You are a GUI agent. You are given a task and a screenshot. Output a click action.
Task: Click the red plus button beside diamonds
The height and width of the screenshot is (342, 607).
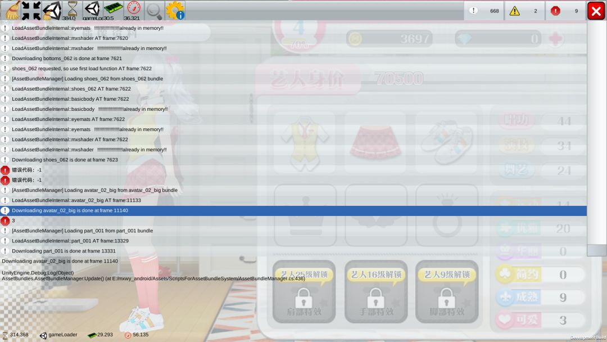(x=555, y=39)
